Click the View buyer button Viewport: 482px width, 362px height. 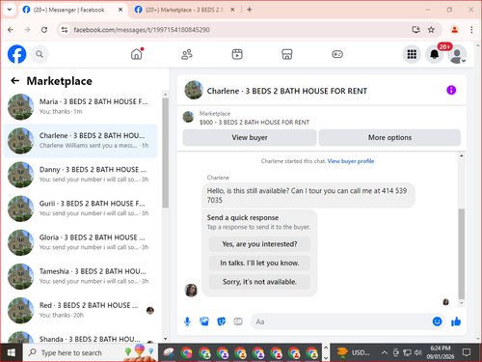coord(250,137)
